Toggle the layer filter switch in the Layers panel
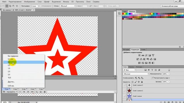 169,70
